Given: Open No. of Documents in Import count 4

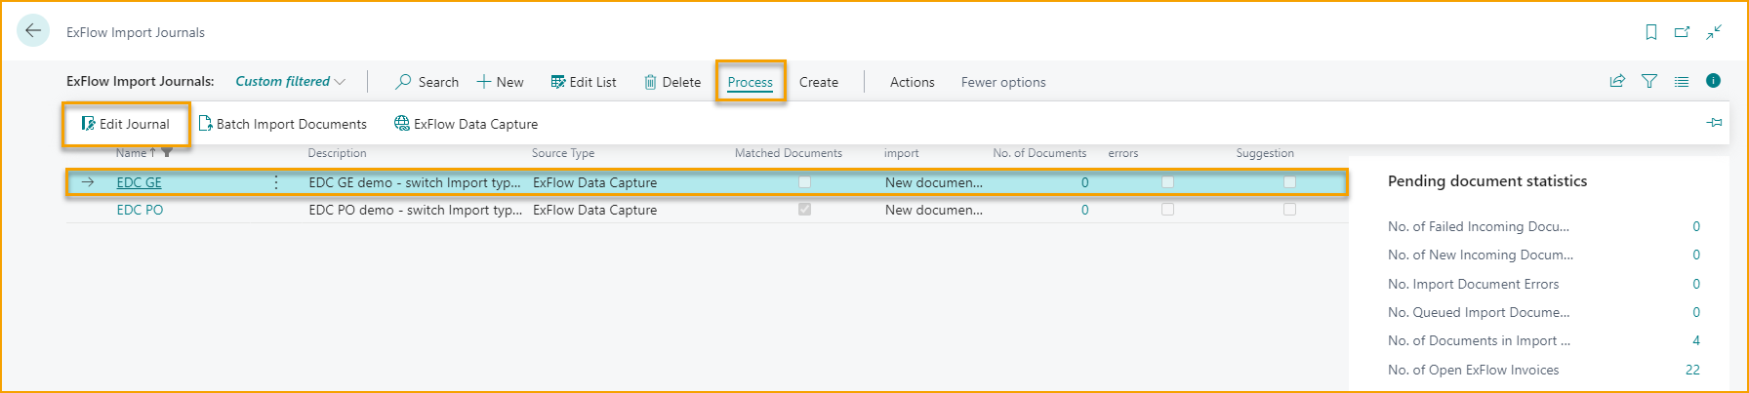Looking at the screenshot, I should pos(1696,340).
